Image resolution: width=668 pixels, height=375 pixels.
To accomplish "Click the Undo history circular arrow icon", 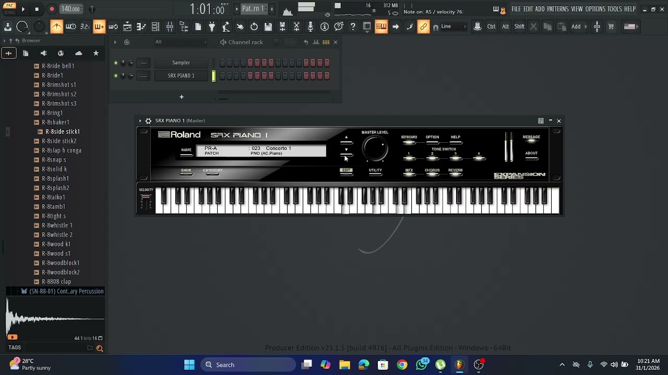I will pyautogui.click(x=254, y=27).
